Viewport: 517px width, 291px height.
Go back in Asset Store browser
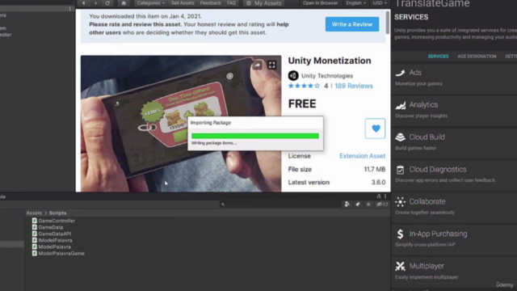84,3
